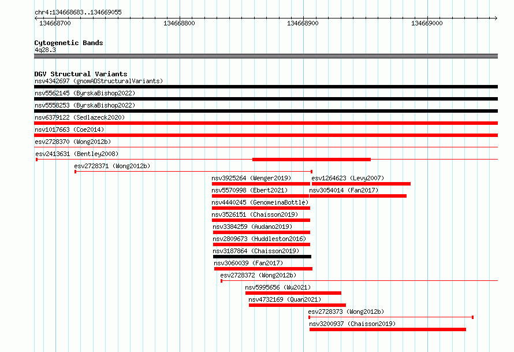
Task: Click the 4q28.3 band label
Action: 45,50
